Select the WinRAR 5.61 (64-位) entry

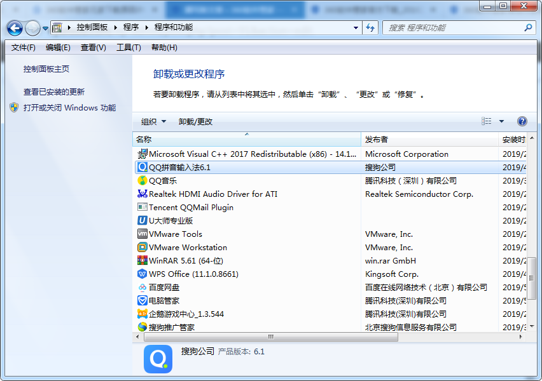(x=186, y=260)
